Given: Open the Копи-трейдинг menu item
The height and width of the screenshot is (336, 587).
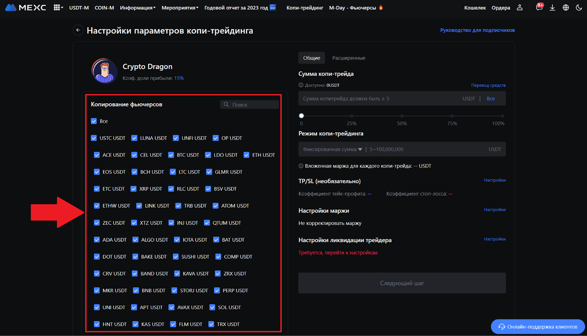Looking at the screenshot, I should tap(305, 8).
